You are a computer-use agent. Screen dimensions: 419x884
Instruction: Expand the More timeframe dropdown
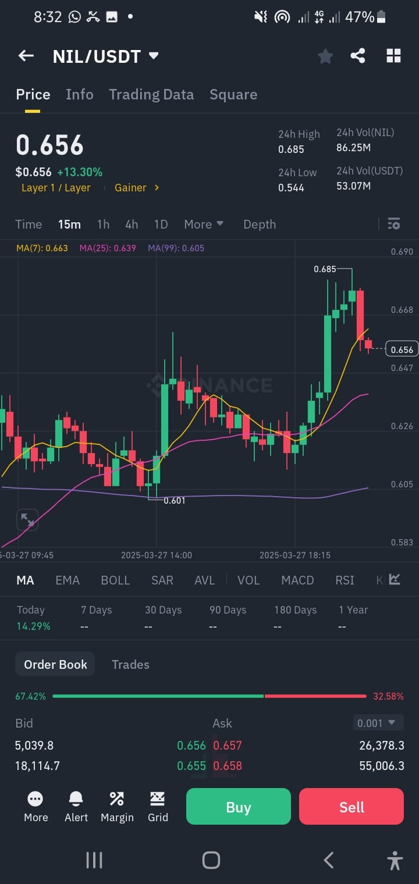pyautogui.click(x=203, y=224)
